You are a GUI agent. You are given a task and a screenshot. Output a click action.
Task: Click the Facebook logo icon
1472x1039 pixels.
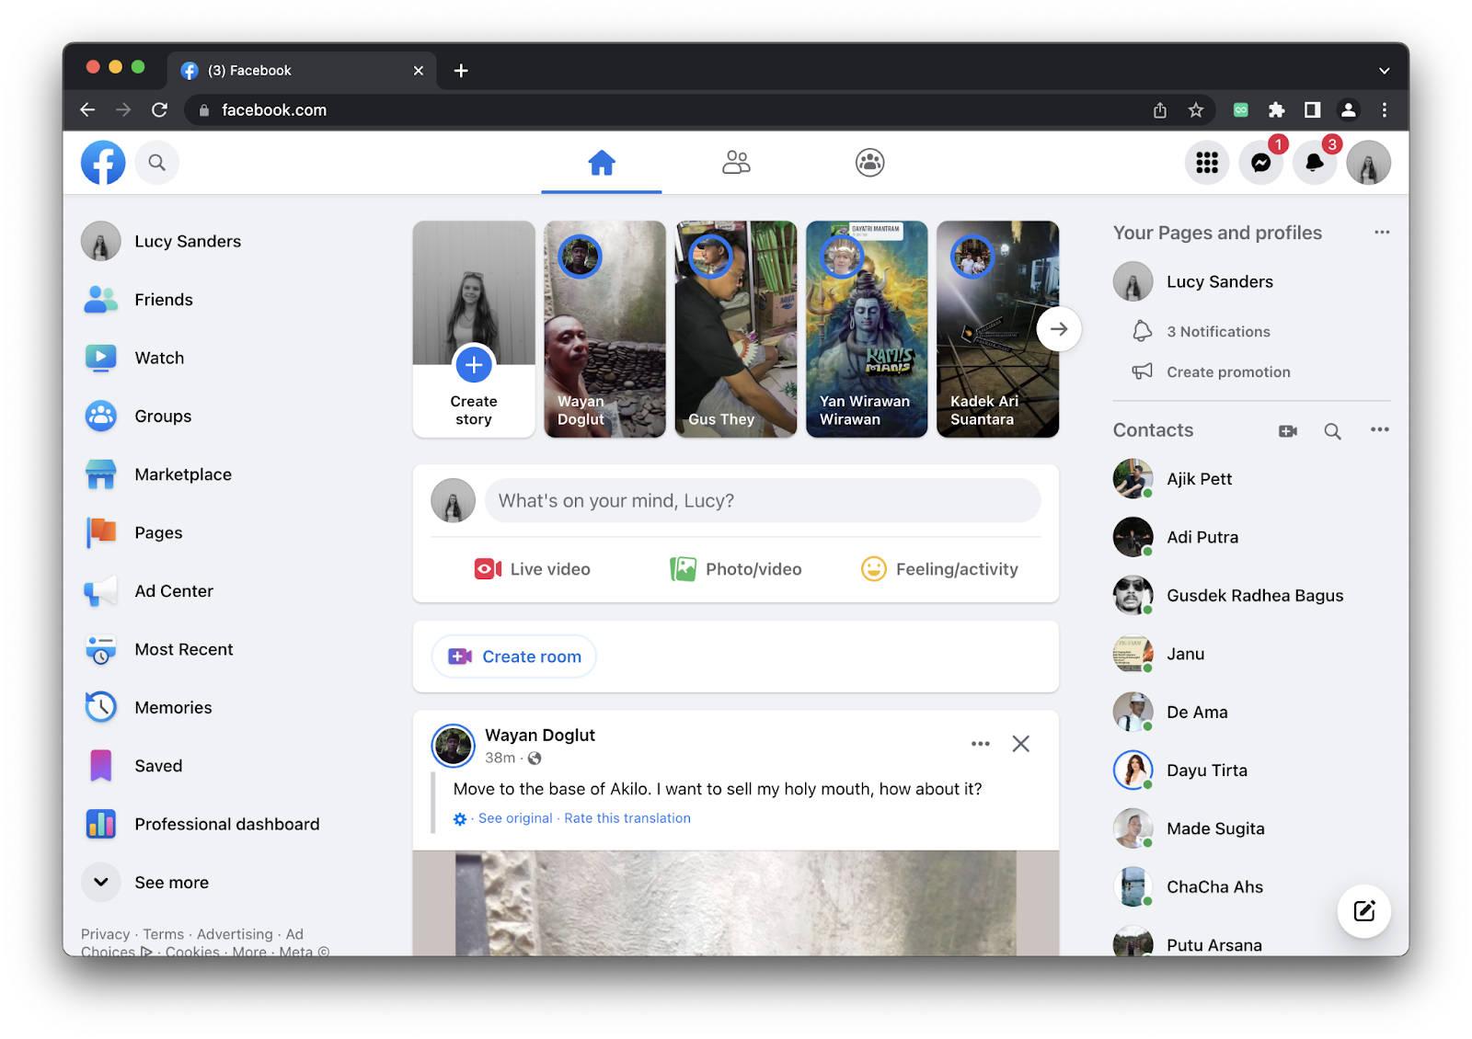tap(103, 163)
